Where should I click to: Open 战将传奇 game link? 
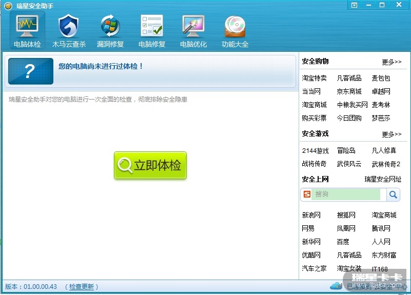[314, 164]
